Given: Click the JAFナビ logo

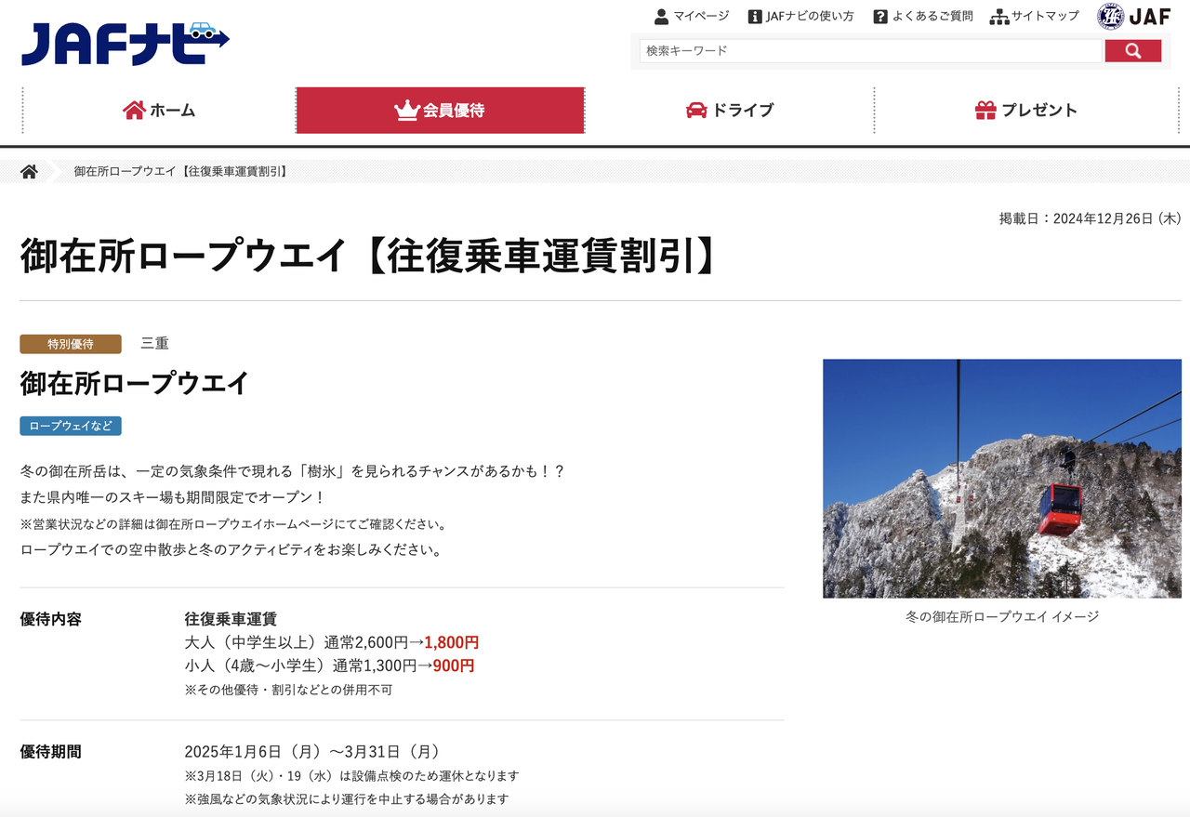Looking at the screenshot, I should click(x=126, y=44).
